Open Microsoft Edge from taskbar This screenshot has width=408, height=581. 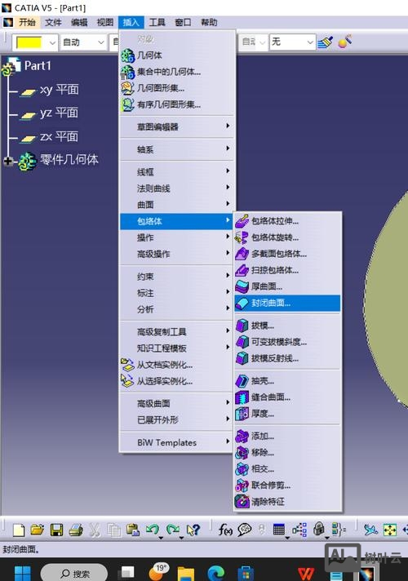[x=216, y=574]
